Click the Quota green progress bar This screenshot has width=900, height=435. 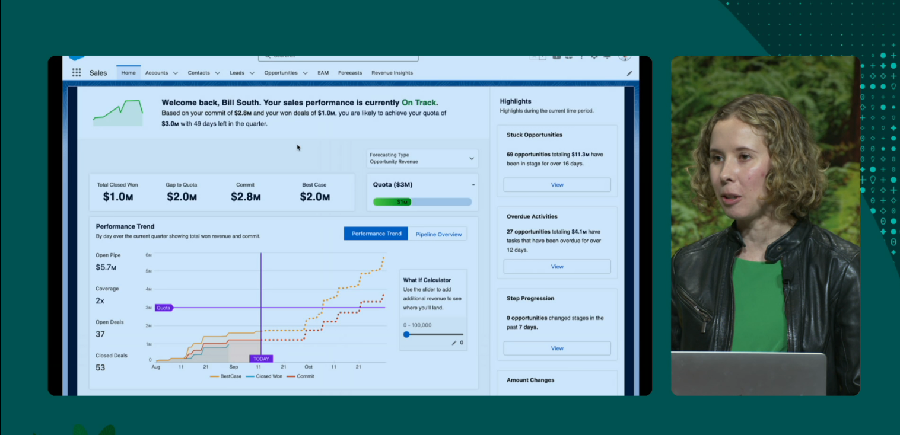tap(392, 202)
